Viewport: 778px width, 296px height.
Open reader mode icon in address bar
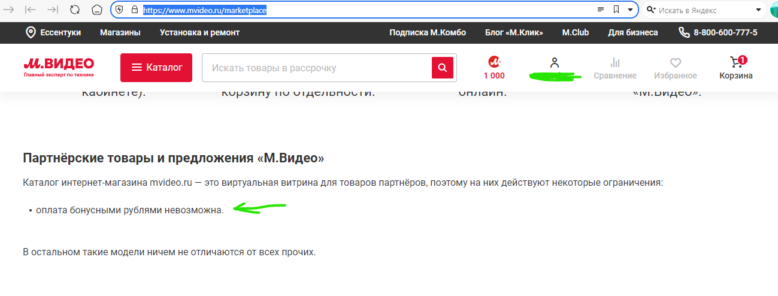tap(601, 10)
